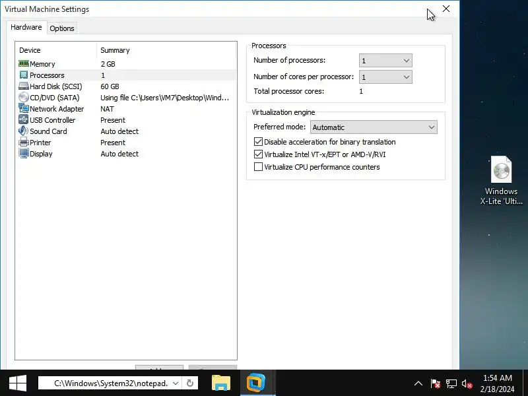Select the Display row label
528x396 pixels.
[x=41, y=154]
